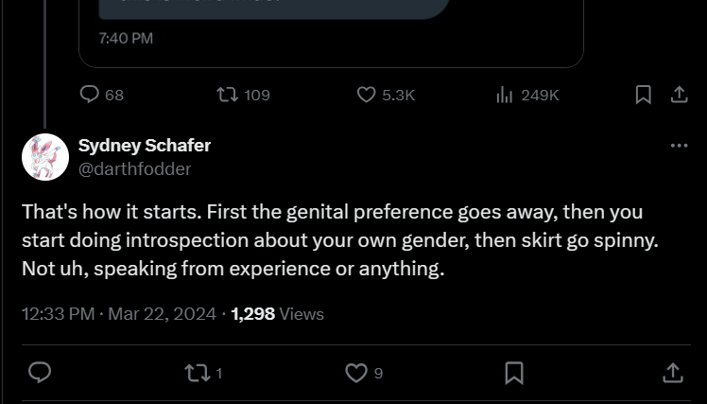The height and width of the screenshot is (404, 707).
Task: Share the top post
Action: point(678,95)
